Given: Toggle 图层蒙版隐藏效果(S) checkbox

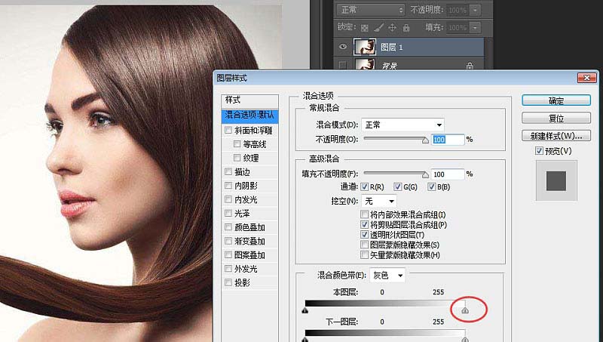Looking at the screenshot, I should click(x=365, y=244).
